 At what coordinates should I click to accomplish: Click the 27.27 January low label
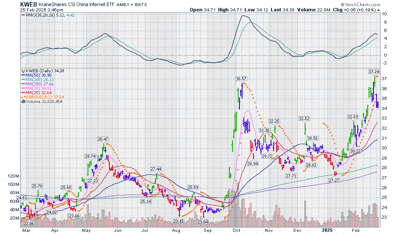(x=334, y=181)
